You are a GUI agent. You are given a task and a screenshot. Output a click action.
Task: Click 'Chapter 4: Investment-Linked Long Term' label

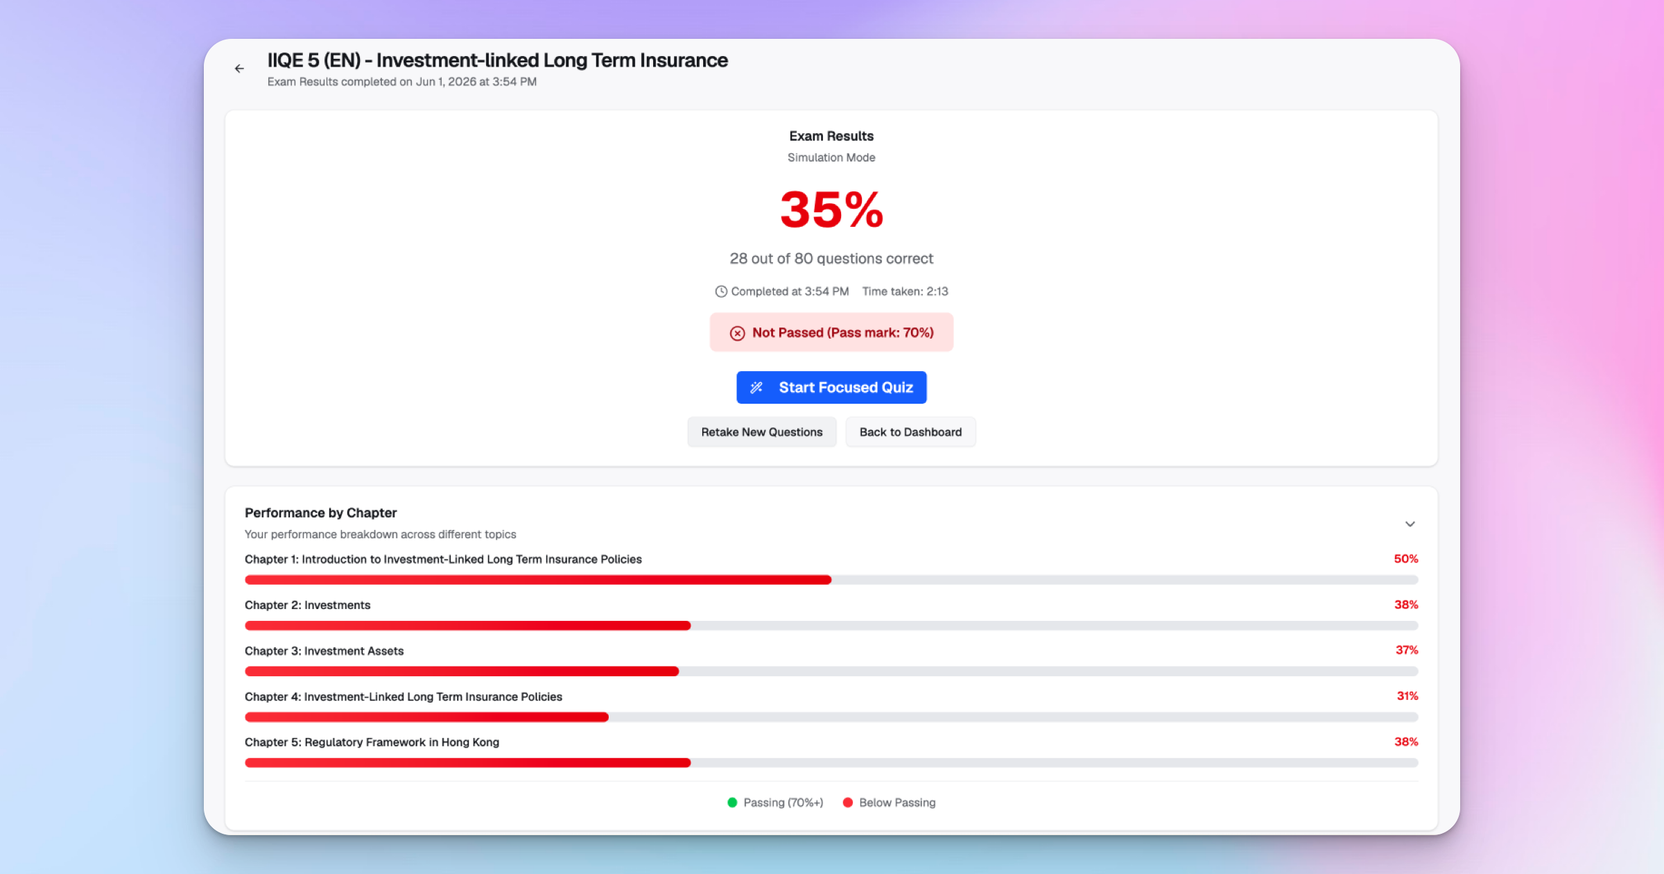point(404,696)
